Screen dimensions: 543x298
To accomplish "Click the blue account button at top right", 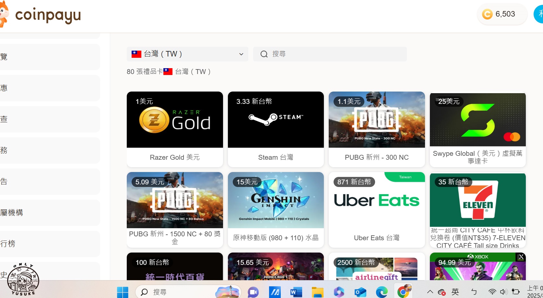I will (x=538, y=14).
